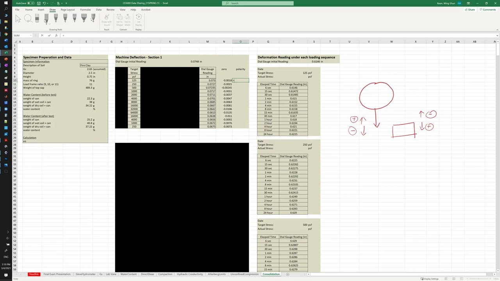Open the Comments pane
The height and width of the screenshot is (281, 500).
pos(488,10)
